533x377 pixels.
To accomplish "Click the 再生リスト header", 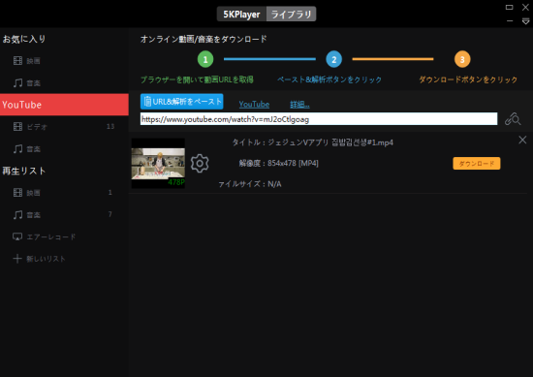I will click(x=24, y=171).
